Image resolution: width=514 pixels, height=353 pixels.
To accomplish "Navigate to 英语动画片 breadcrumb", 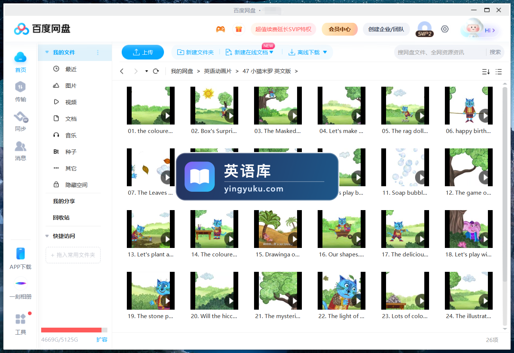I will click(x=218, y=71).
